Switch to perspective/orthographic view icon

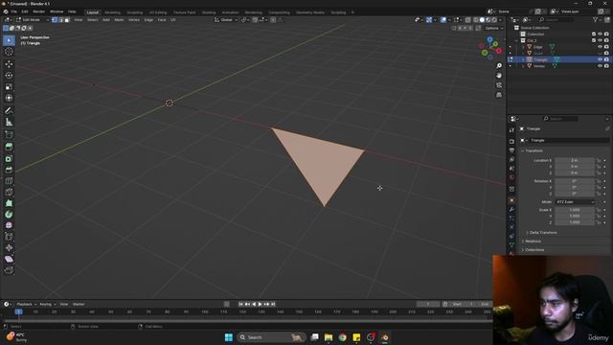[499, 95]
